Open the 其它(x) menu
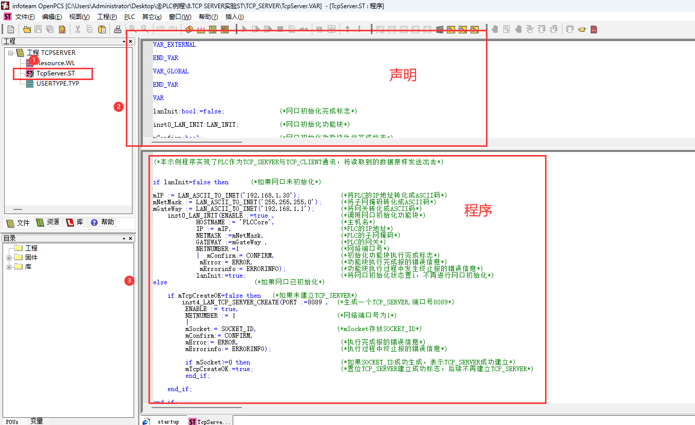The height and width of the screenshot is (425, 695). point(152,17)
